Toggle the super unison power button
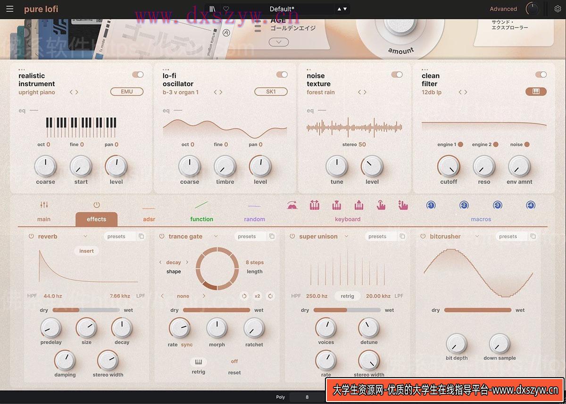Screen dimensions: 566x404 292,236
